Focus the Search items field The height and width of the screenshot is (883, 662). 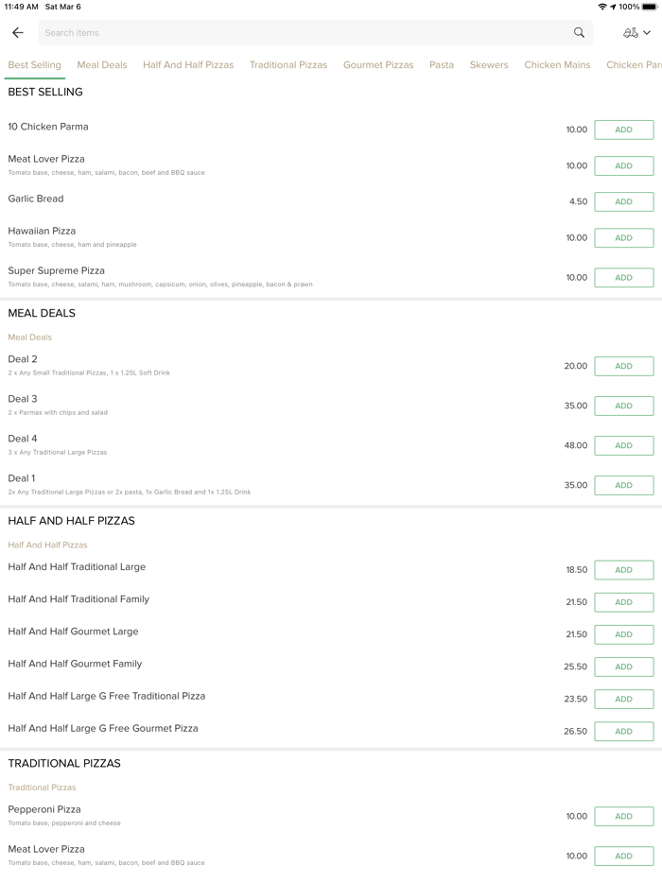(303, 33)
